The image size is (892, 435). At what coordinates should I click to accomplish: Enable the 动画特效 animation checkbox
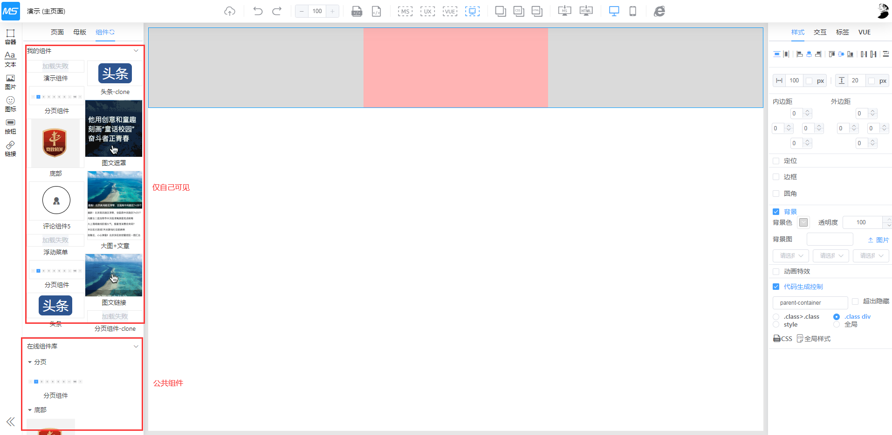click(x=776, y=271)
